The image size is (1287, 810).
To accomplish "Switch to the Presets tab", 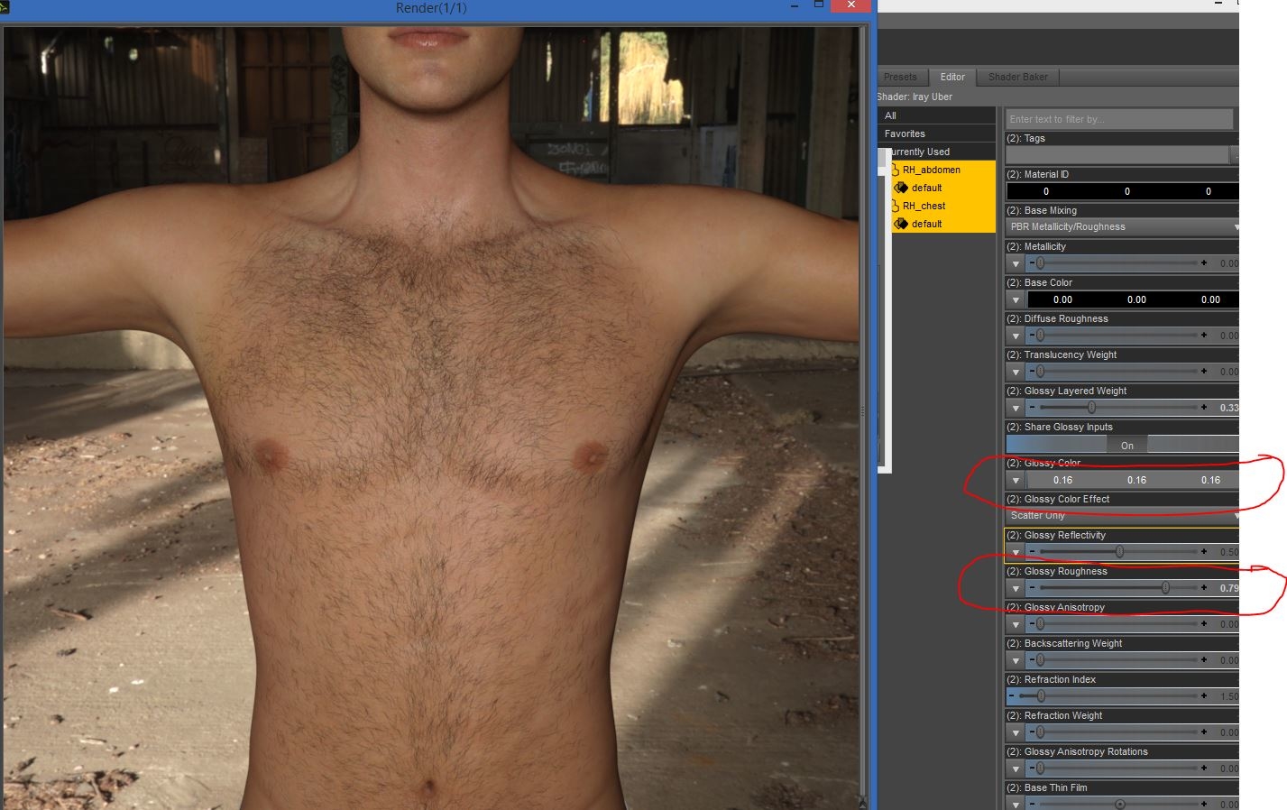I will pos(900,77).
